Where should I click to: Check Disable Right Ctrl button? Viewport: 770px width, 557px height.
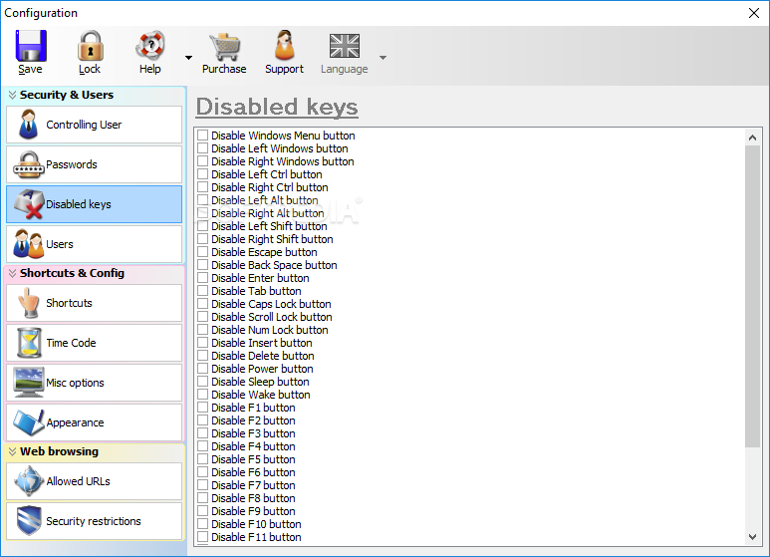click(x=203, y=186)
